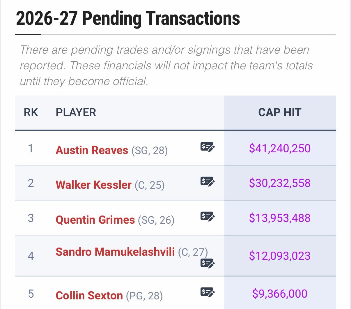
Task: Open Walker Kessler player page
Action: [x=93, y=185]
